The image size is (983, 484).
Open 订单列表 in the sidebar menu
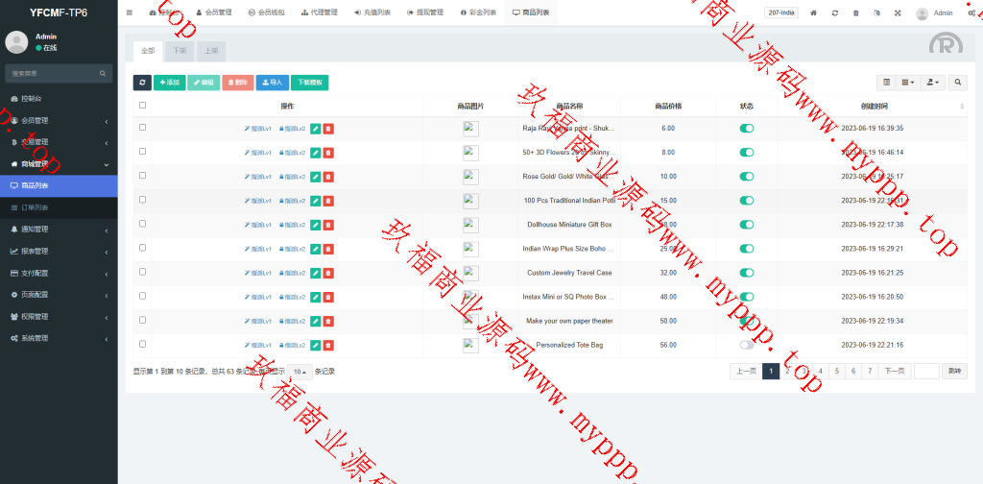(x=59, y=207)
